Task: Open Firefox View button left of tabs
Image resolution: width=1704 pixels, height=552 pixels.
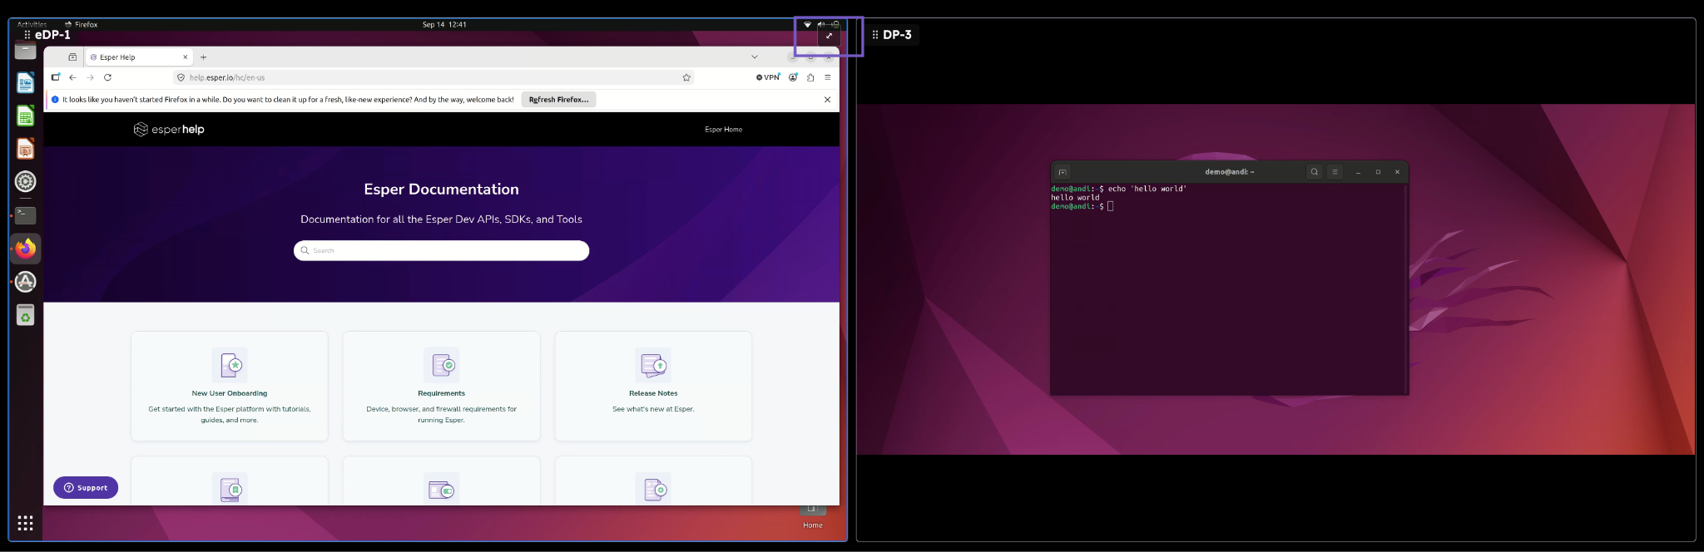Action: (72, 57)
